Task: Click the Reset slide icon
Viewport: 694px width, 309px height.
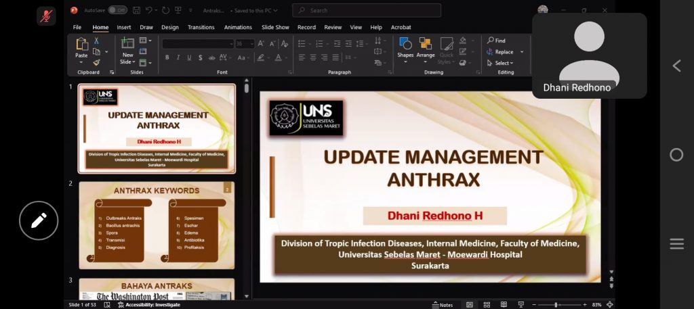Action: (143, 51)
